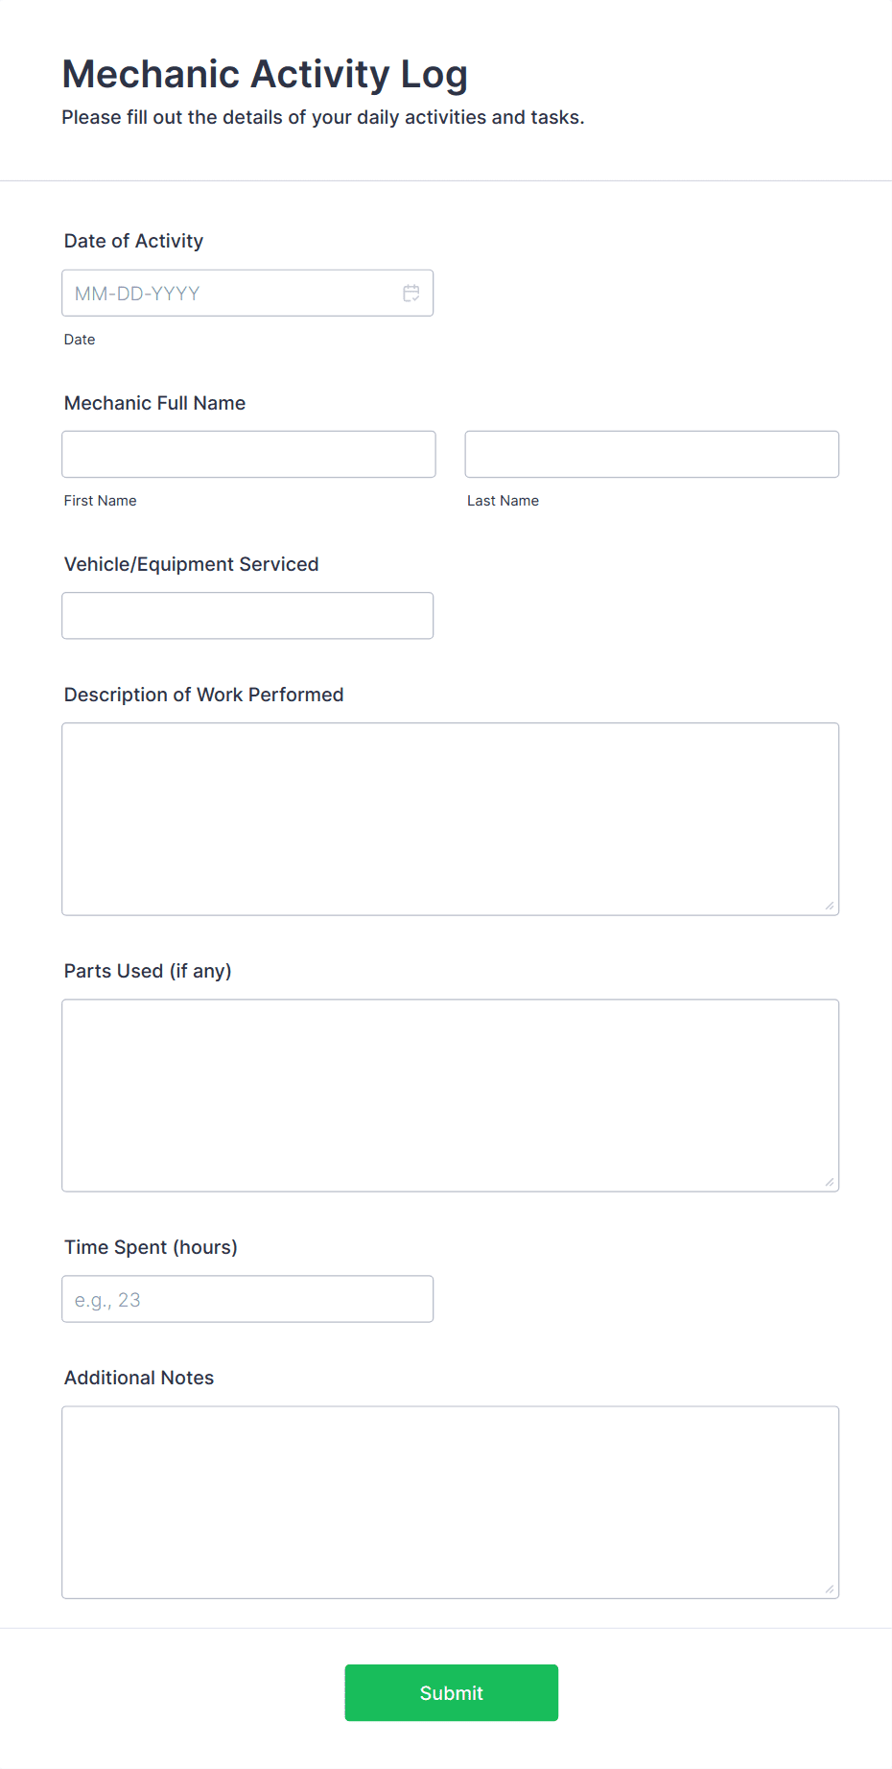Click the Description of Work Performed textarea

pos(449,815)
